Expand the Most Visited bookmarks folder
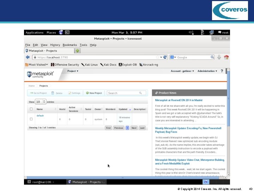Image resolution: width=254 pixels, height=191 pixels. click(37, 65)
